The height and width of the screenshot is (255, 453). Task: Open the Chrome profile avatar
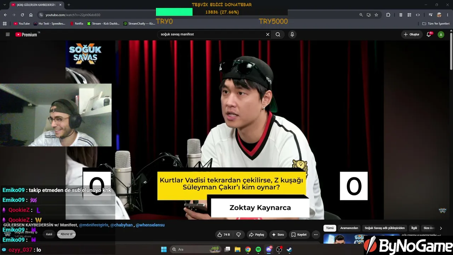coord(439,15)
